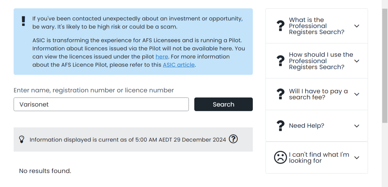
Task: Expand the "Need Help?" chevron
Action: pyautogui.click(x=357, y=126)
